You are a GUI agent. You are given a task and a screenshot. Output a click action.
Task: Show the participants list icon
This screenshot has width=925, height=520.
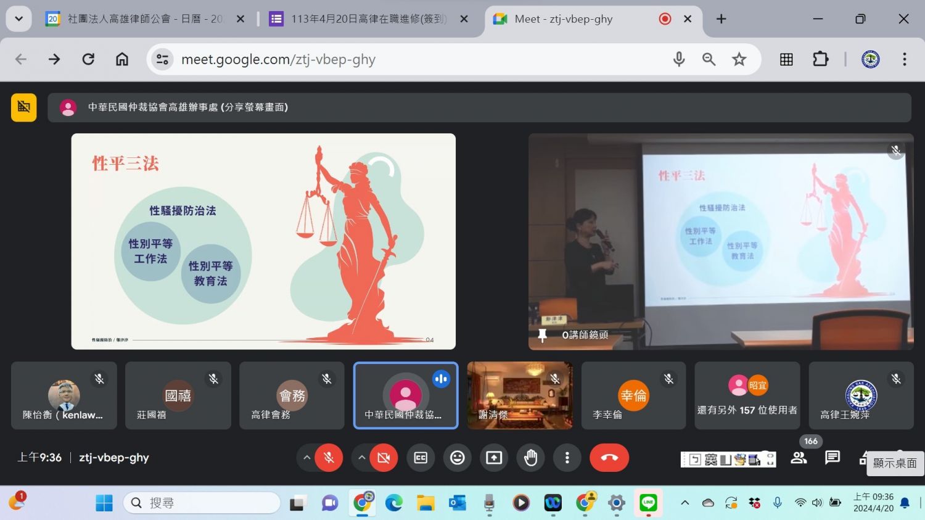799,458
